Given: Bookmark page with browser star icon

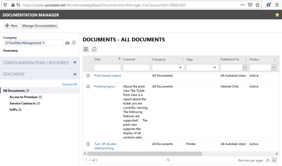Looking at the screenshot, I should pos(258,5).
